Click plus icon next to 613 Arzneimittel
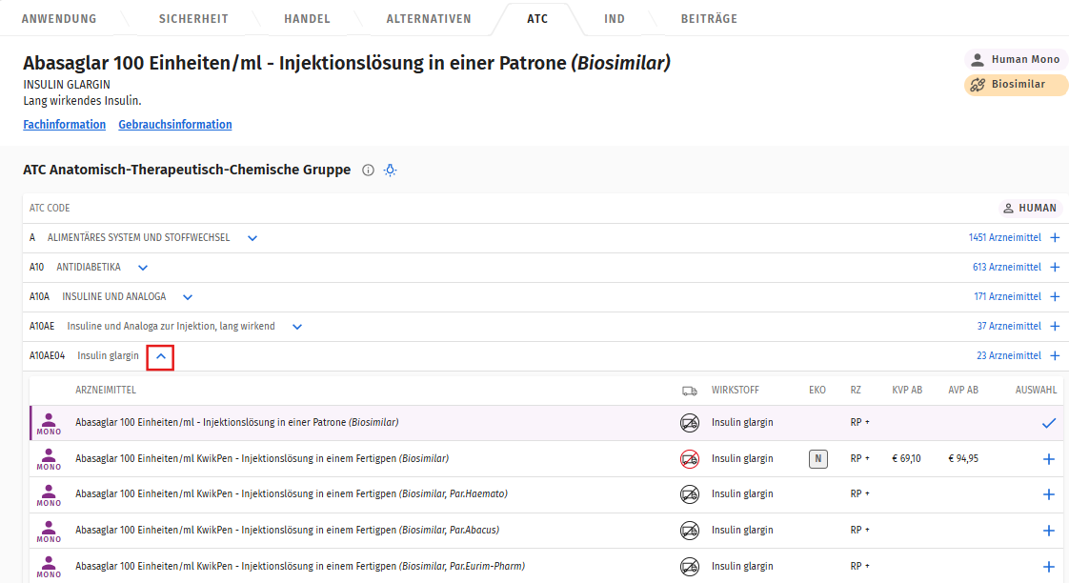 click(1055, 267)
